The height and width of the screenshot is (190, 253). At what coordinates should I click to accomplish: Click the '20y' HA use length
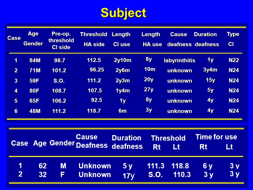coord(149,79)
